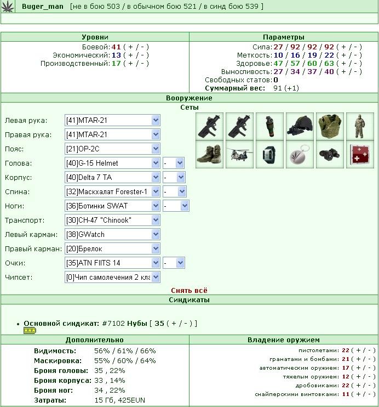Click plus next to Здоровье stat
The image size is (379, 407).
pyautogui.click(x=343, y=64)
